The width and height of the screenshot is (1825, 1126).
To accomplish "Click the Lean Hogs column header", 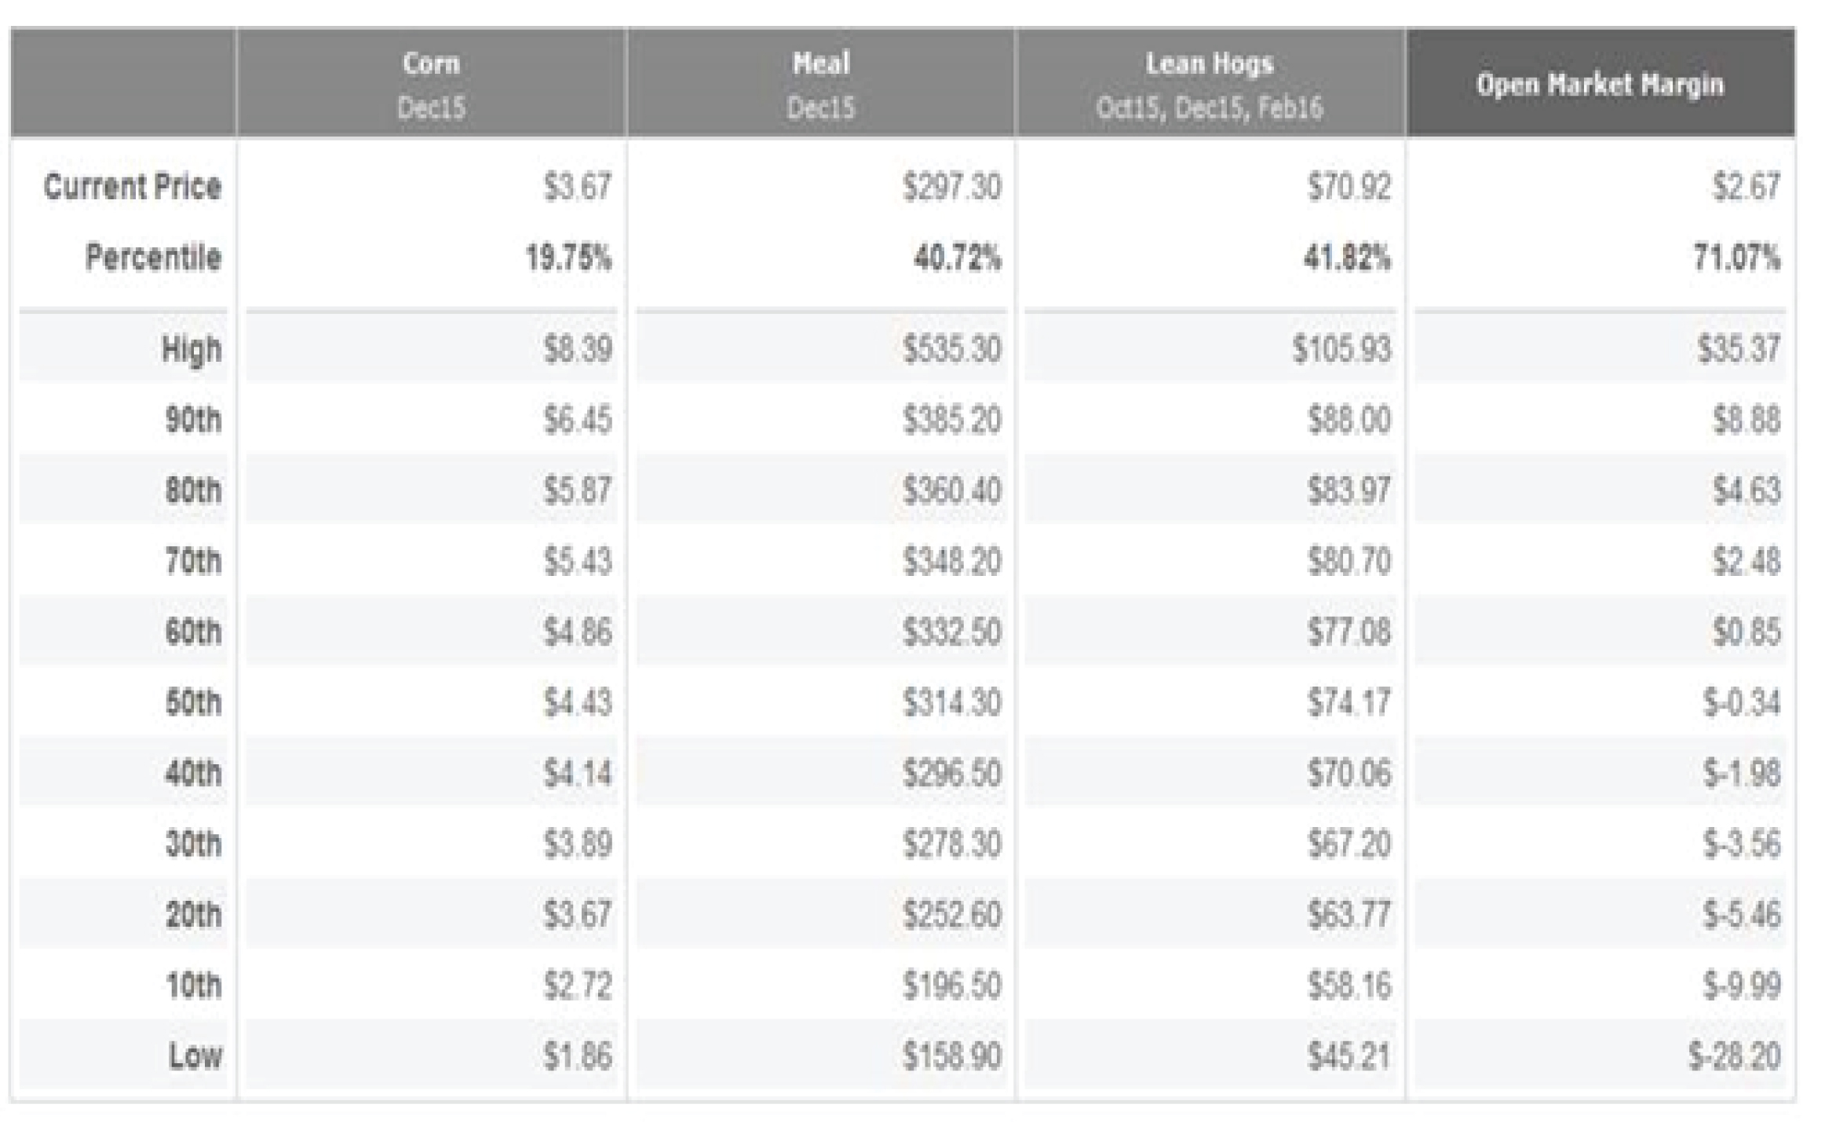I will (1209, 83).
